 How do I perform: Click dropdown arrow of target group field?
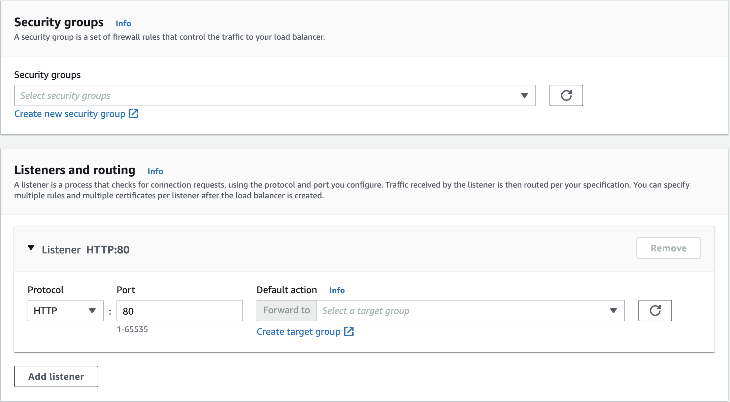click(613, 311)
